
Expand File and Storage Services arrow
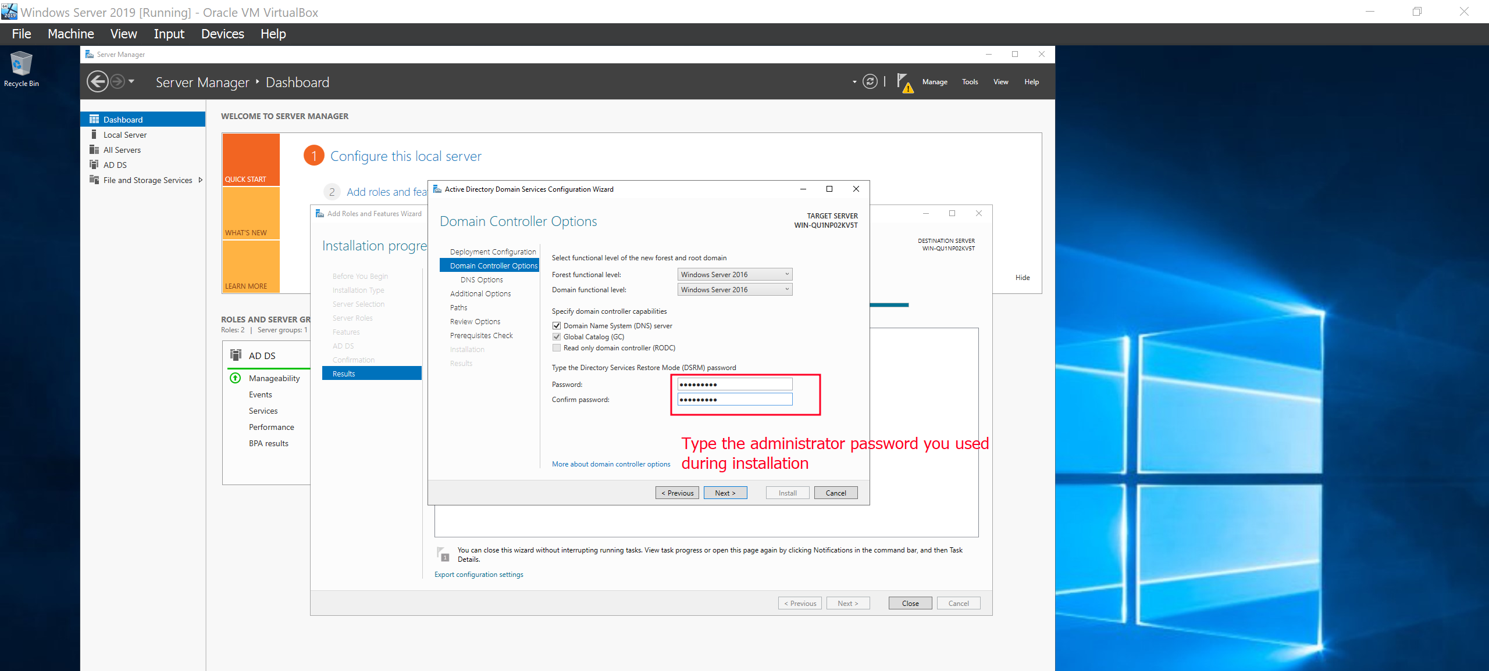(201, 180)
